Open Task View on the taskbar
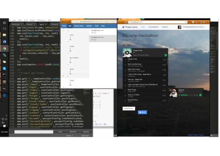The height and width of the screenshot is (156, 220). [4, 28]
